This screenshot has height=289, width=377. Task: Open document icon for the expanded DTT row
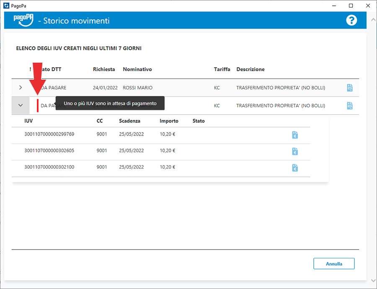pos(350,106)
